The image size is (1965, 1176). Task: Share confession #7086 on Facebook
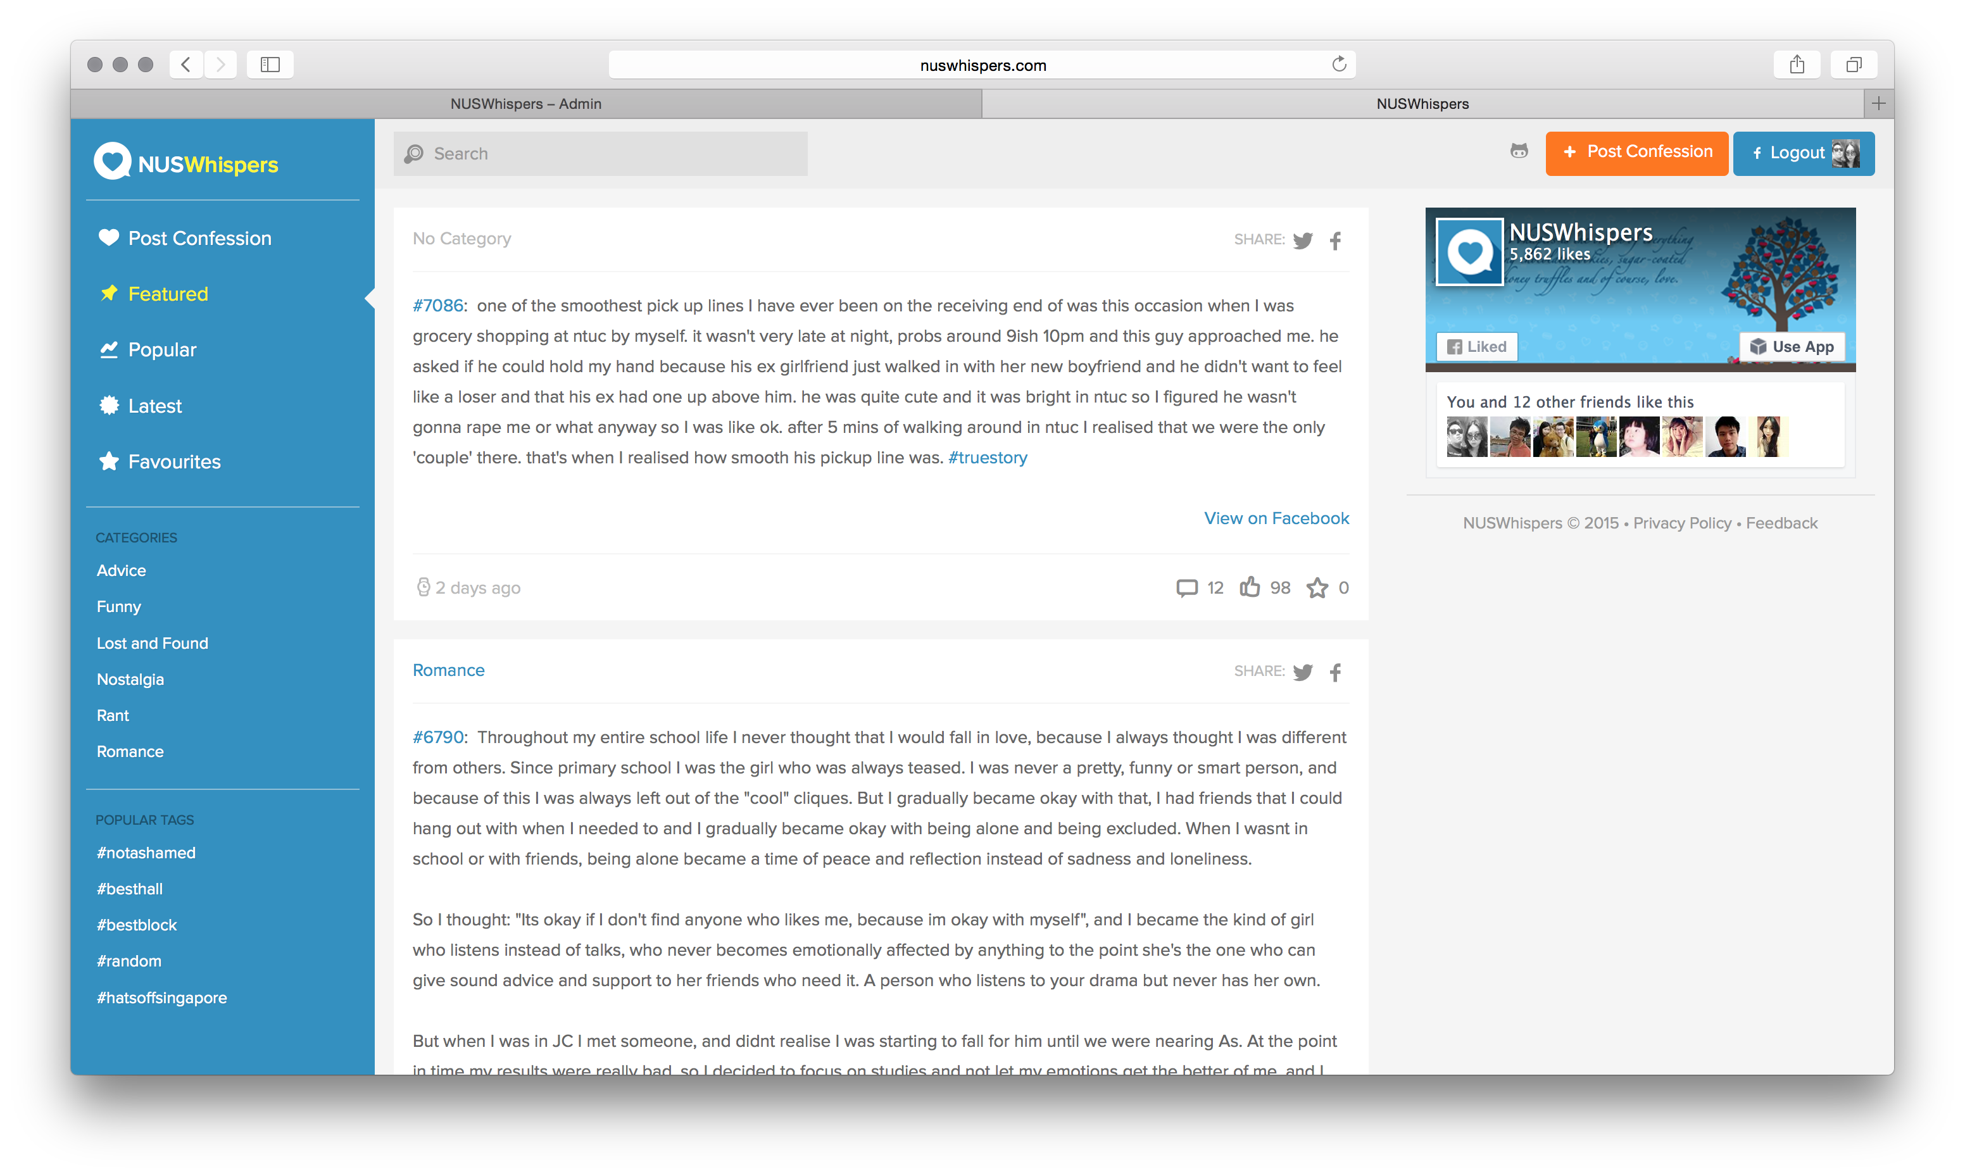point(1336,238)
